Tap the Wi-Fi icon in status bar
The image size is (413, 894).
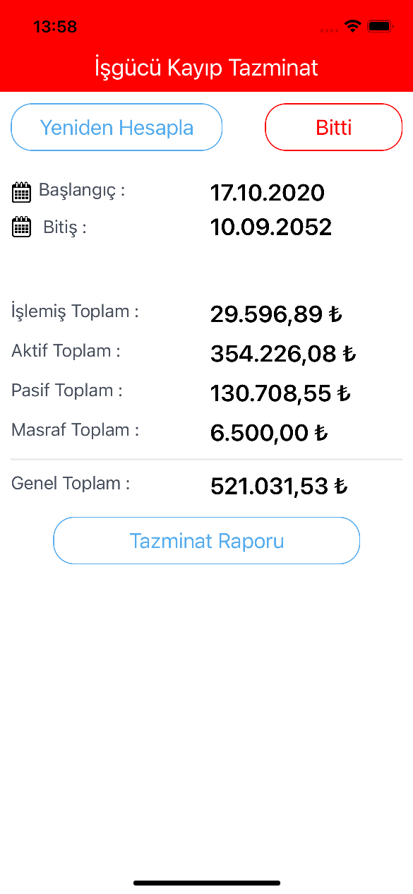[352, 27]
